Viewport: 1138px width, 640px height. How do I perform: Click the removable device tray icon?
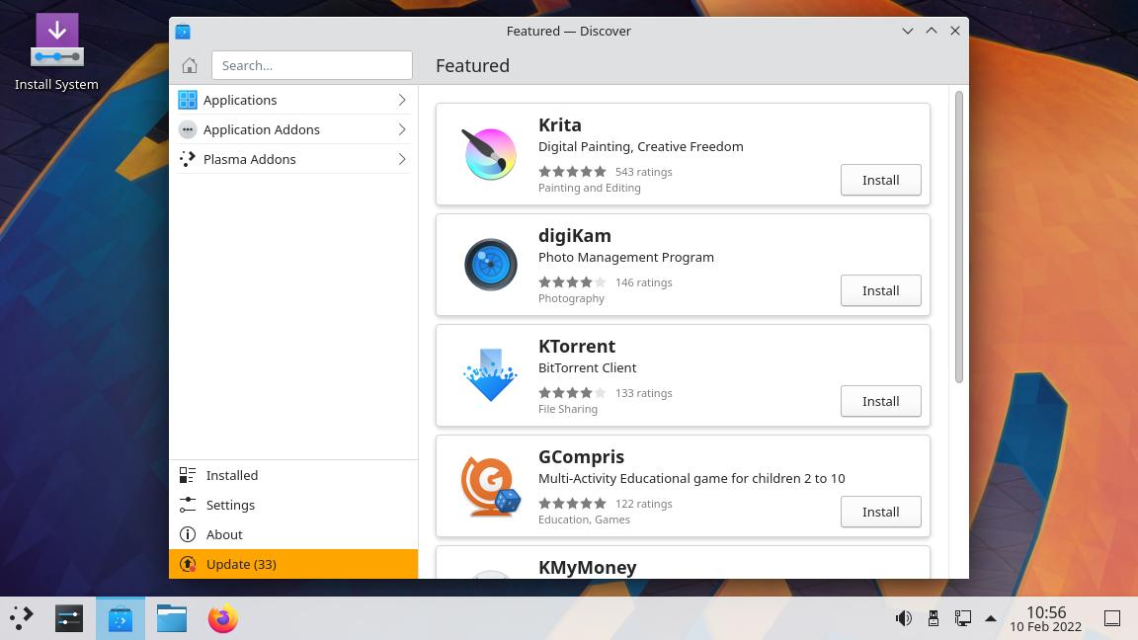coord(934,618)
